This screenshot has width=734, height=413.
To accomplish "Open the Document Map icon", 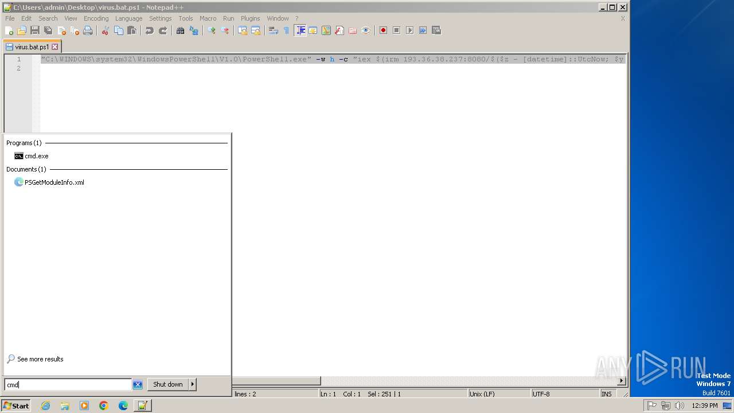I will (x=326, y=30).
